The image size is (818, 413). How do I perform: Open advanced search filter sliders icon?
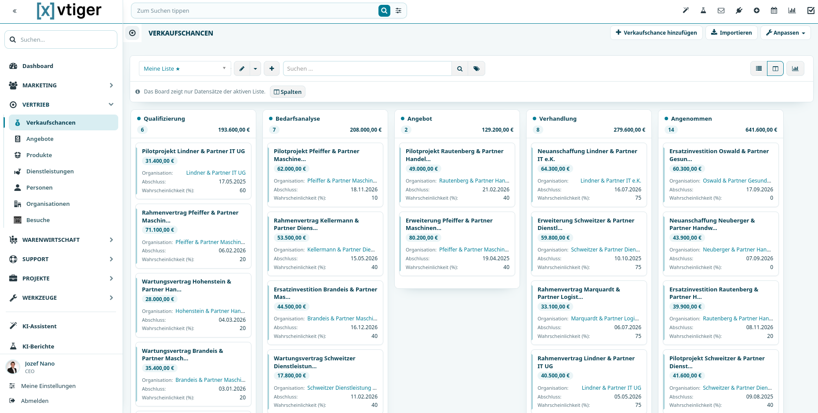click(398, 11)
